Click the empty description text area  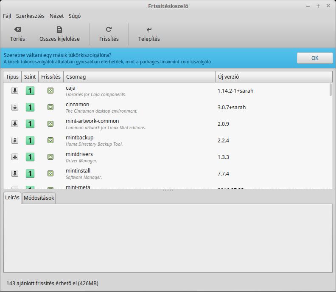pyautogui.click(x=168, y=238)
